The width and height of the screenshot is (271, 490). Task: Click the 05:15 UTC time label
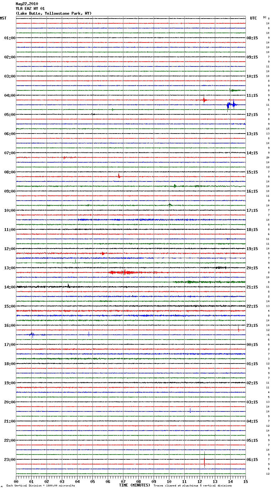tap(252, 440)
